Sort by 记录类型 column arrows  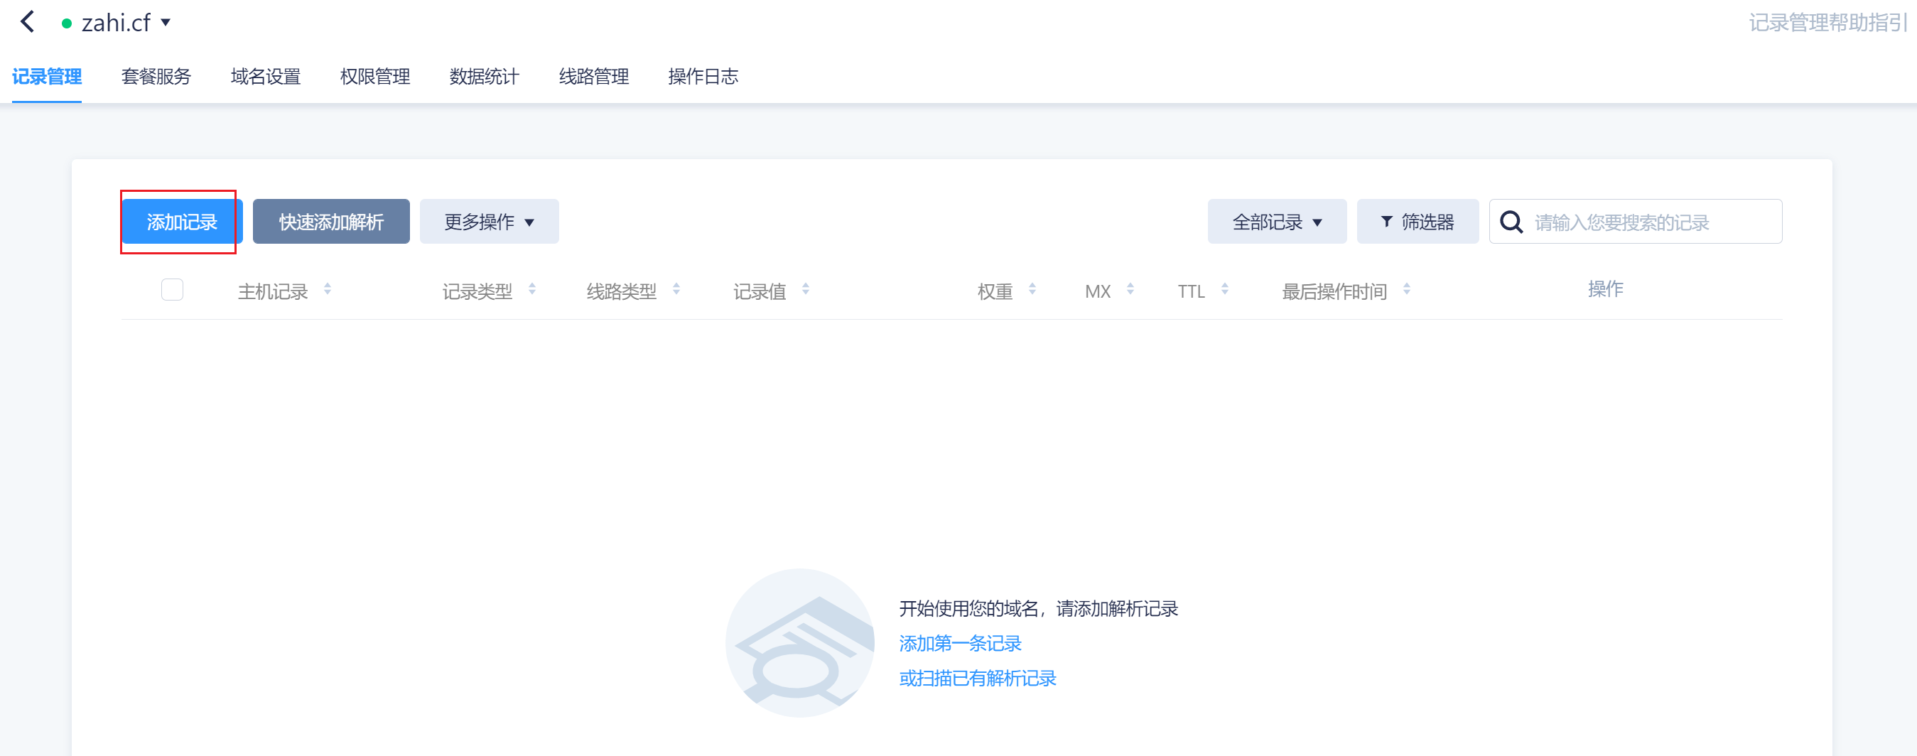(x=532, y=289)
